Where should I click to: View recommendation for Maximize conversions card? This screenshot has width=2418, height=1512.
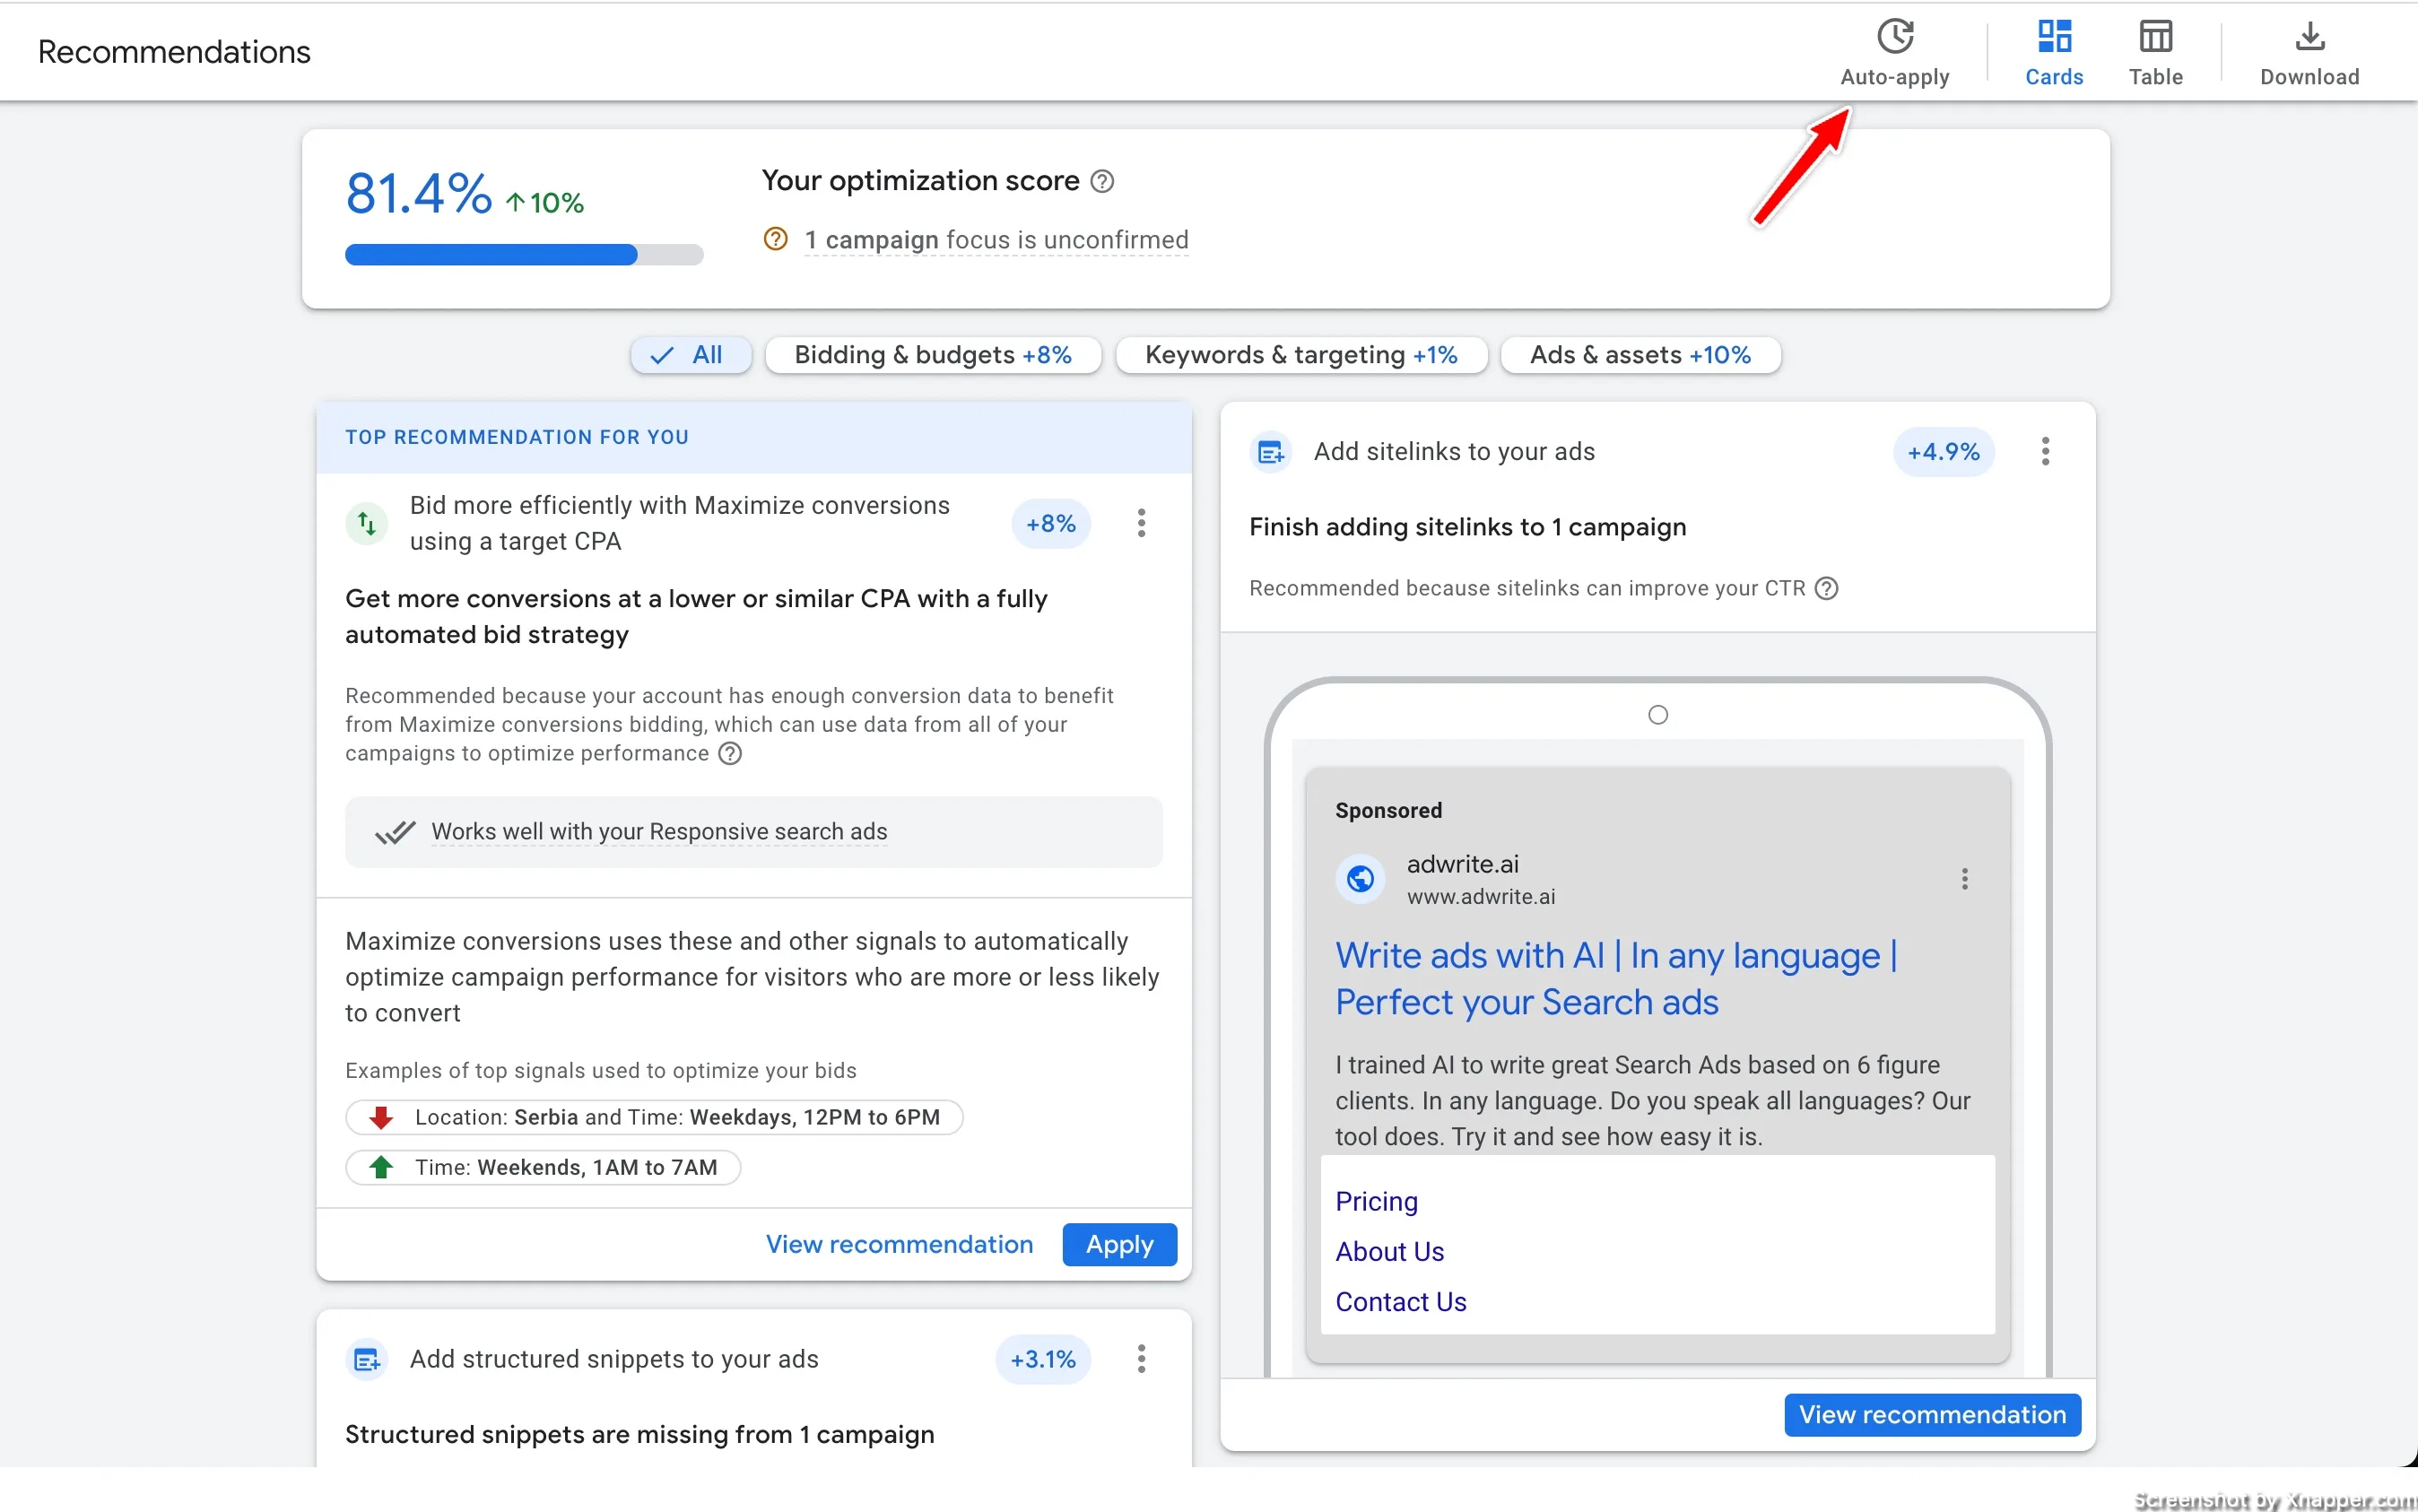coord(899,1244)
